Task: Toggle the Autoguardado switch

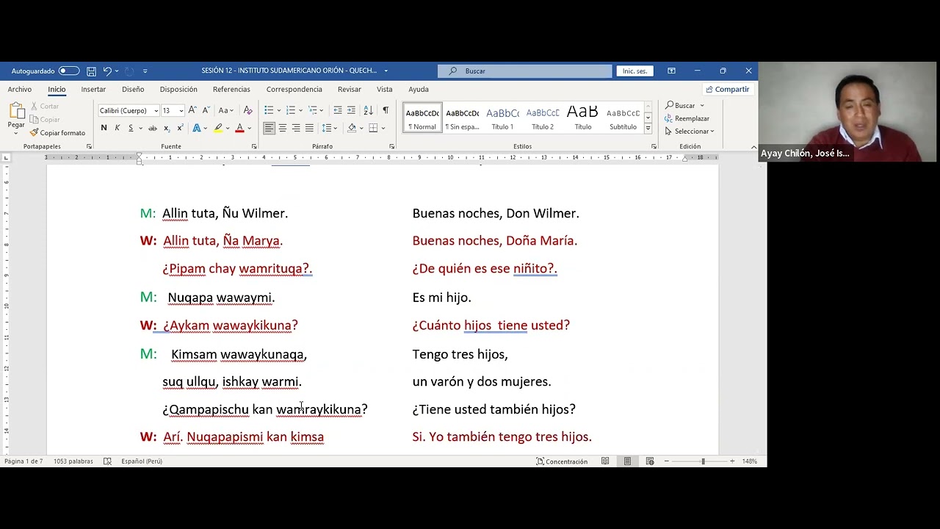Action: tap(69, 71)
